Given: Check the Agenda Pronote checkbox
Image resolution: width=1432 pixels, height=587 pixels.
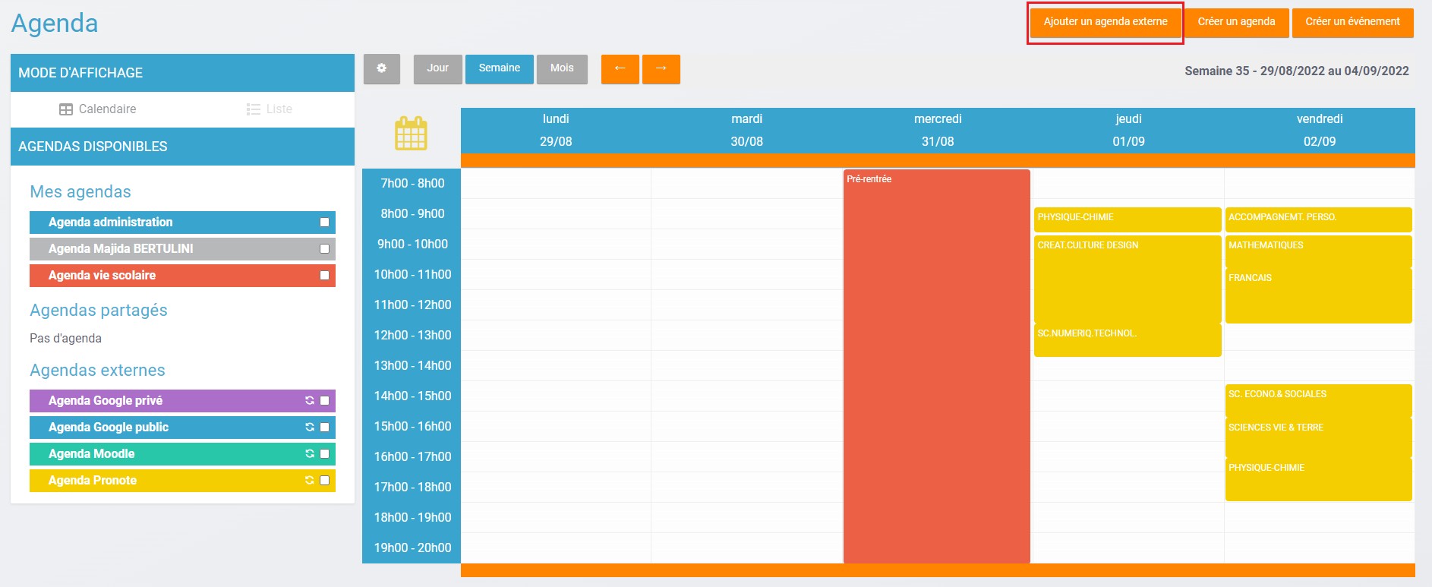Looking at the screenshot, I should click(x=324, y=480).
